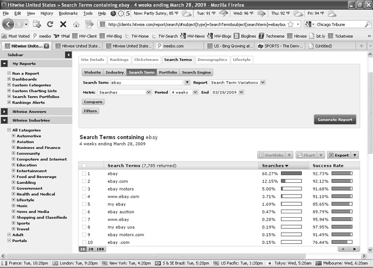Switch to the Clickstream tab

click(x=146, y=60)
